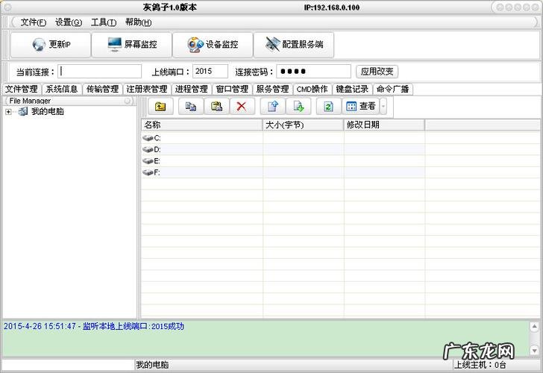Open the 文件(F) menu
The height and width of the screenshot is (373, 543).
33,22
